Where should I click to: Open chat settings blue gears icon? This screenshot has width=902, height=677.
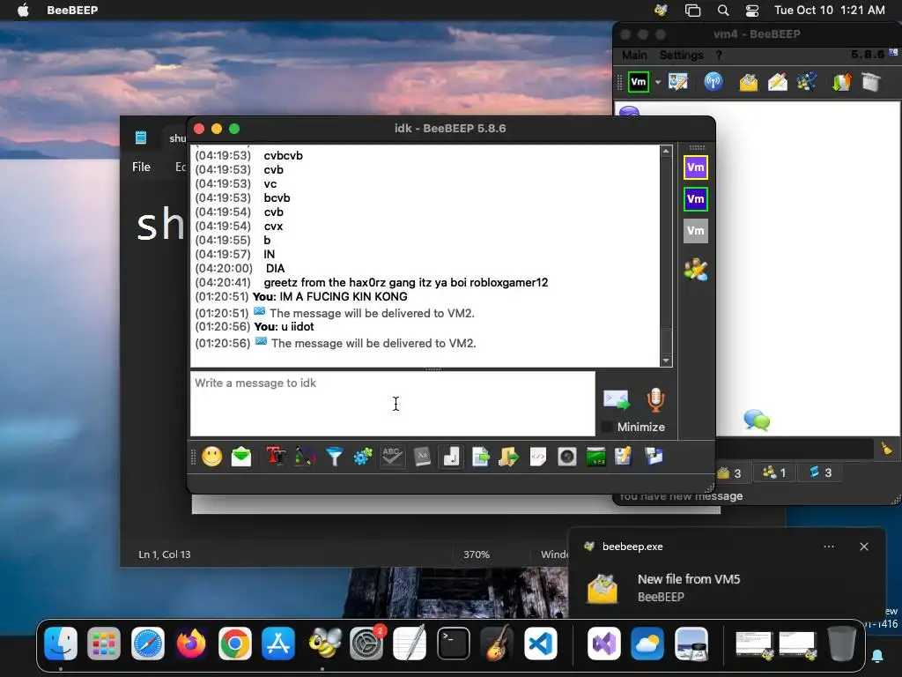click(363, 458)
